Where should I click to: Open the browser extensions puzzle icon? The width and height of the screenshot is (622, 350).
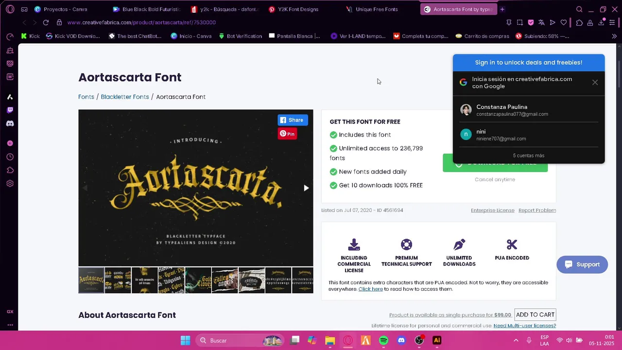[579, 22]
